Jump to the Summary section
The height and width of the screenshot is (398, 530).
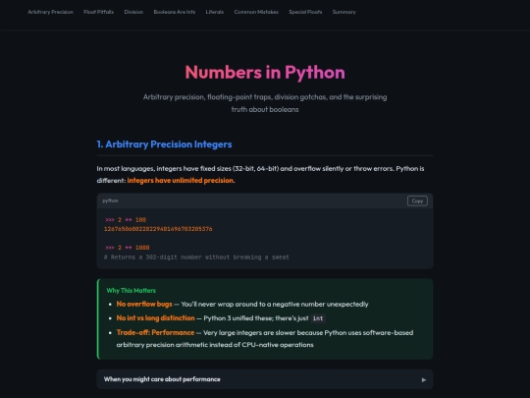pos(344,12)
